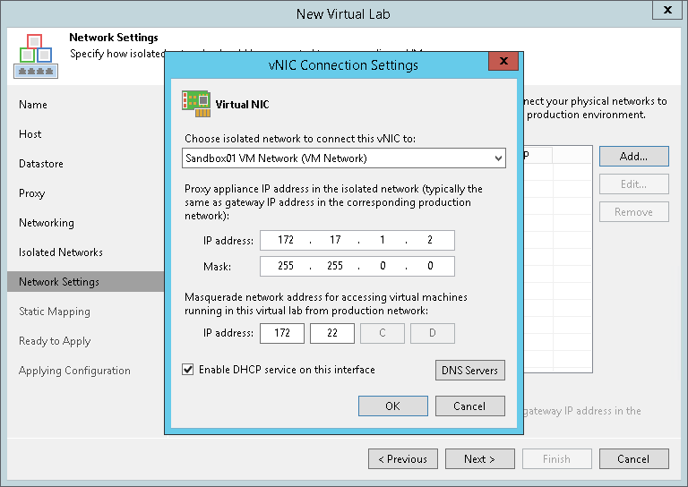Click the Virtual NIC card icon
The image size is (688, 487).
click(197, 104)
